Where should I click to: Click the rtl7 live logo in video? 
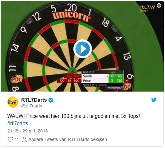click(147, 8)
